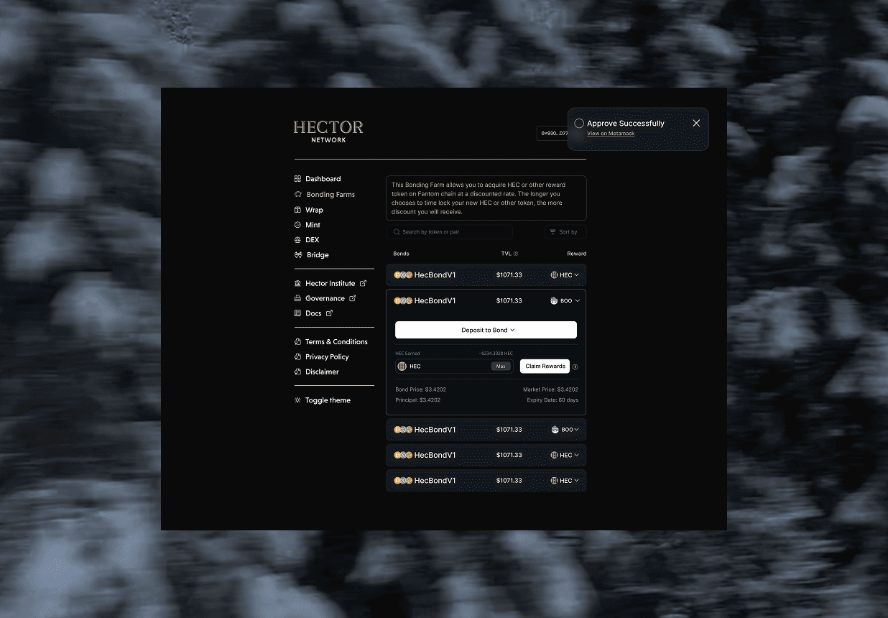Click external-link icon beside Hector Institute
The width and height of the screenshot is (888, 618).
[363, 283]
